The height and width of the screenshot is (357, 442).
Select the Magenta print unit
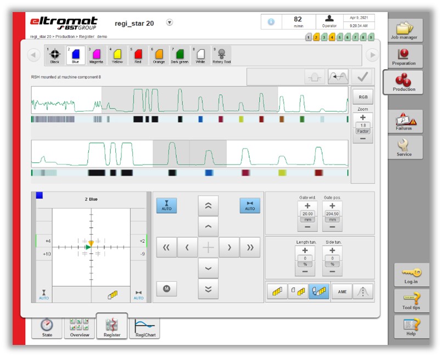click(96, 55)
